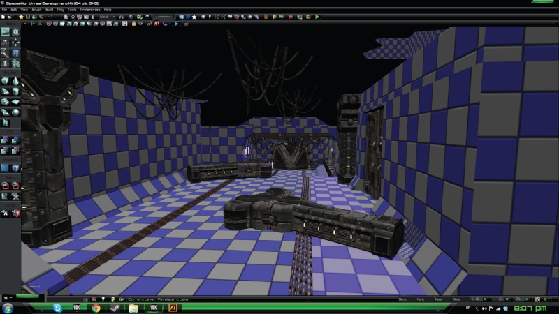559x314 pixels.
Task: Open scale snap percentage dropdown in status bar
Action: tap(518, 299)
